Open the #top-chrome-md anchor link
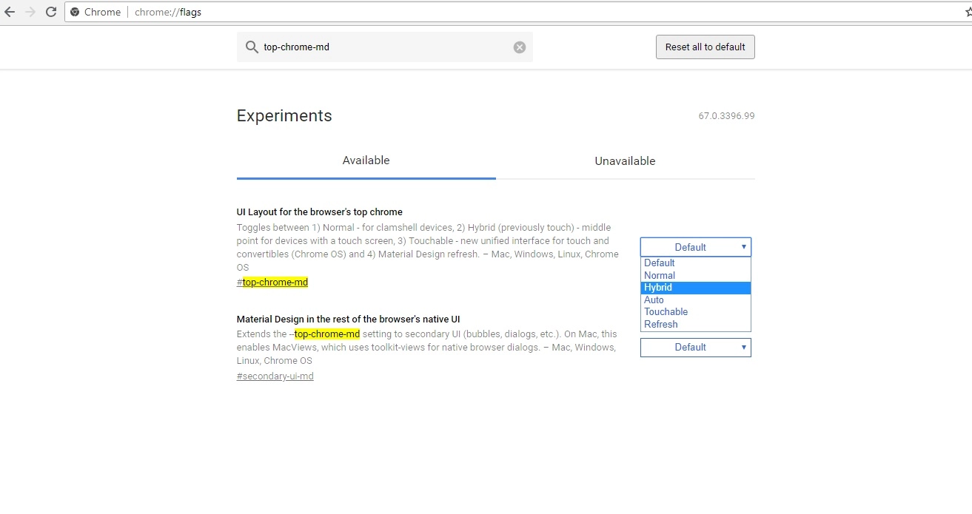972x514 pixels. (x=272, y=283)
